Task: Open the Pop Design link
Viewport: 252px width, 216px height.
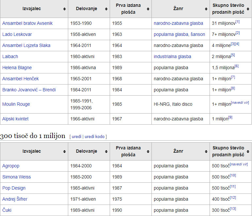Action: (x=14, y=188)
